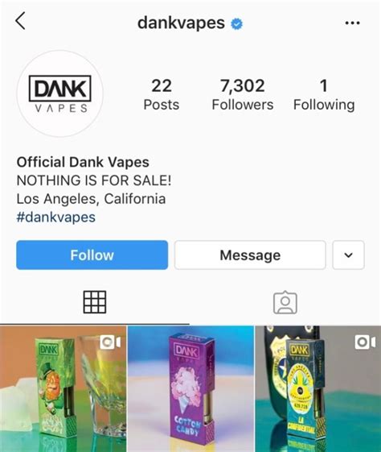Click the video icon on the green box post
The image size is (381, 452).
tap(110, 342)
